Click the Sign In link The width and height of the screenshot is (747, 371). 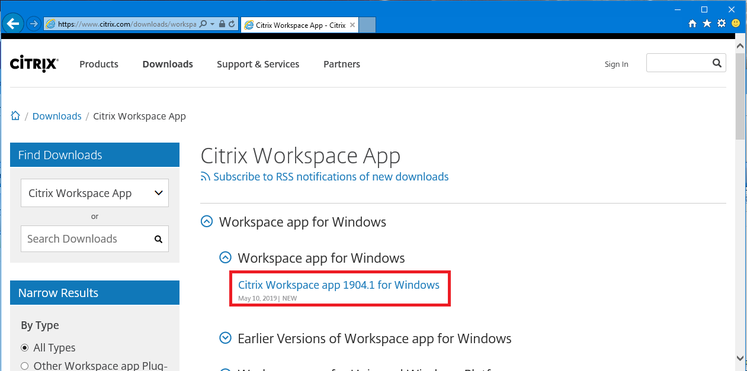pos(617,64)
